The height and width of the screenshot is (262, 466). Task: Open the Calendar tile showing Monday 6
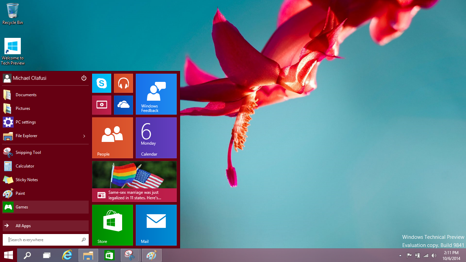pyautogui.click(x=156, y=137)
